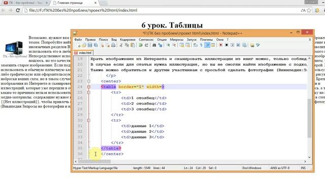This screenshot has height=183, width=325.
Task: Enable synchronized vertical scrolling
Action: [x=182, y=45]
